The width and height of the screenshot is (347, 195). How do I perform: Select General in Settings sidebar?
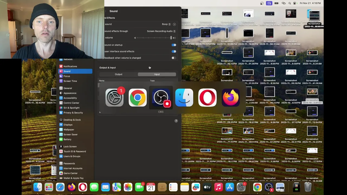point(75,88)
